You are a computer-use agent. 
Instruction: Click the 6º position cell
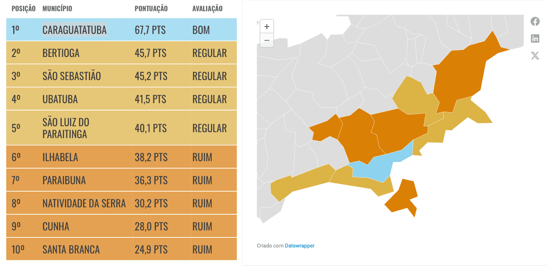pos(16,157)
